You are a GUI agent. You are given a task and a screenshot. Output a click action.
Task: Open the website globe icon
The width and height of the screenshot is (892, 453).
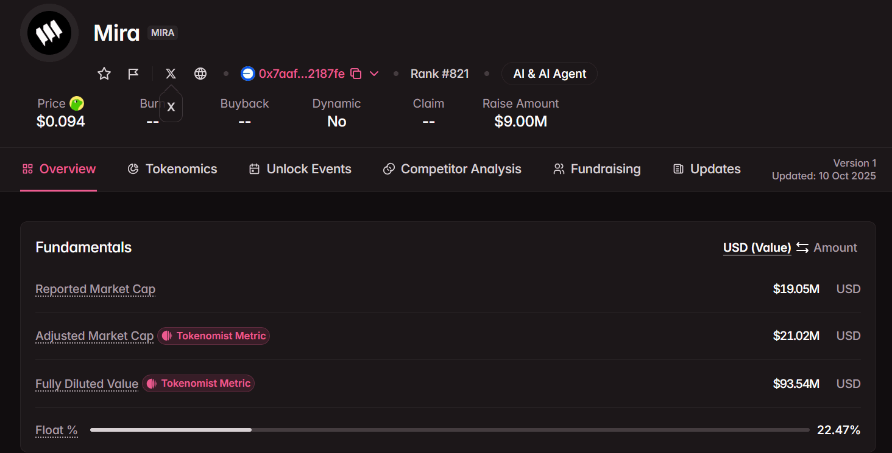[x=200, y=74]
